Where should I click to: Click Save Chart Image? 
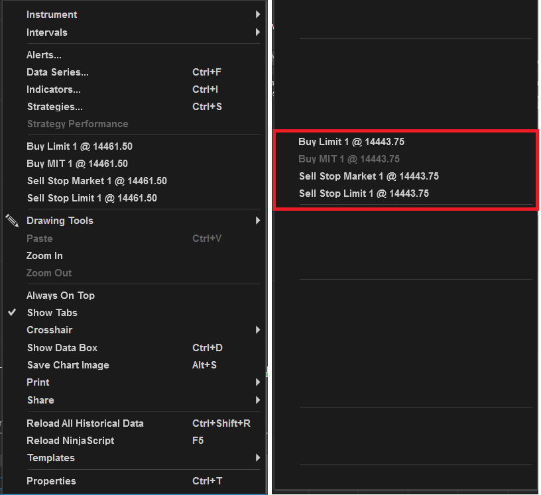click(x=68, y=365)
